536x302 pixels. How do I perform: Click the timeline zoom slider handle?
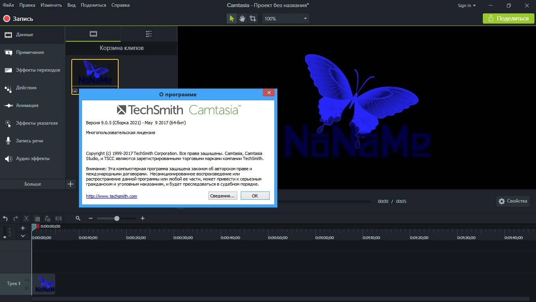[117, 218]
